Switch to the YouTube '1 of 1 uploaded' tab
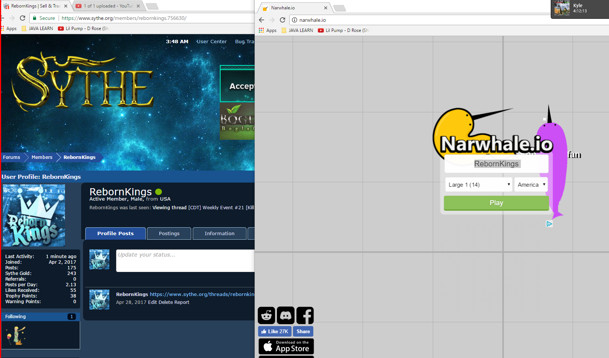The image size is (609, 358). pos(108,6)
